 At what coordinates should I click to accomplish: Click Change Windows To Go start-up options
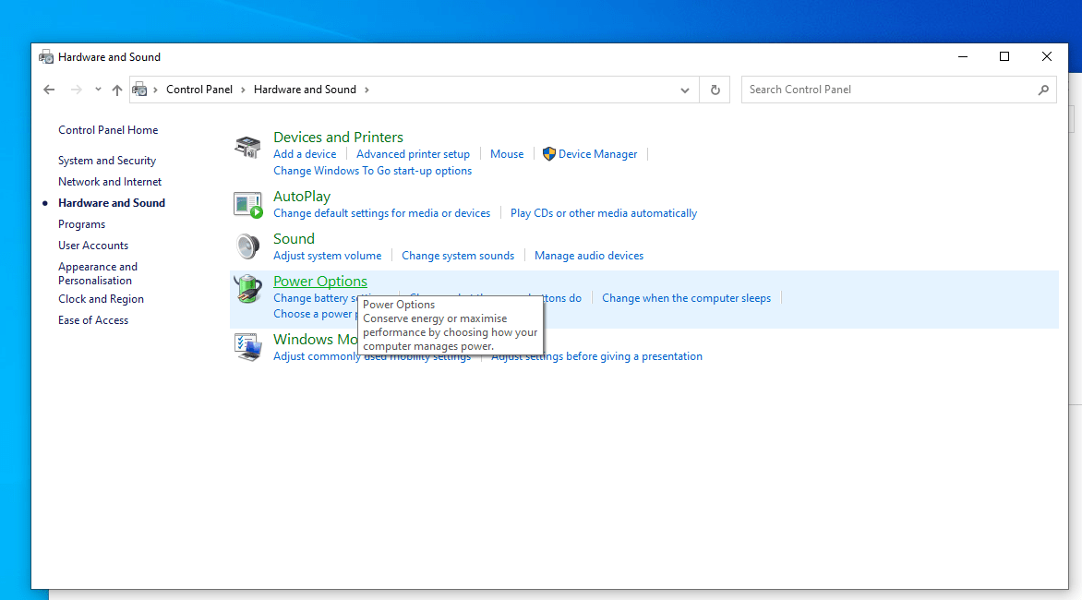373,171
